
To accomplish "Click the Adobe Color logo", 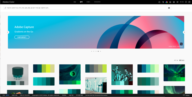I will click(x=9, y=2).
